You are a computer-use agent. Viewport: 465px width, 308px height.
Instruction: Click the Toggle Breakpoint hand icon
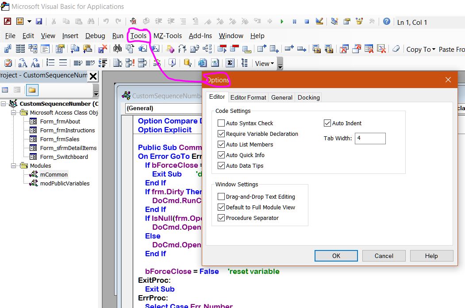[x=133, y=21]
